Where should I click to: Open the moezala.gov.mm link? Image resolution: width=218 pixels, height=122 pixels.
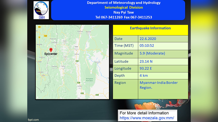(x=147, y=118)
